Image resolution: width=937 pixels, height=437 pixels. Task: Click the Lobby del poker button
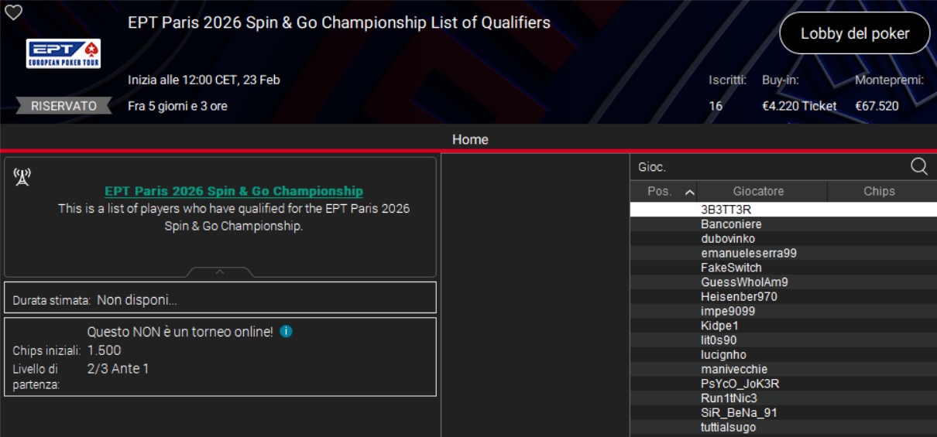pyautogui.click(x=854, y=33)
